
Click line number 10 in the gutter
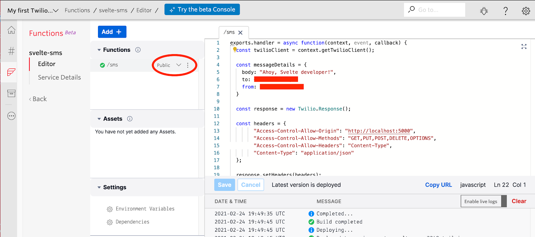[x=217, y=109]
